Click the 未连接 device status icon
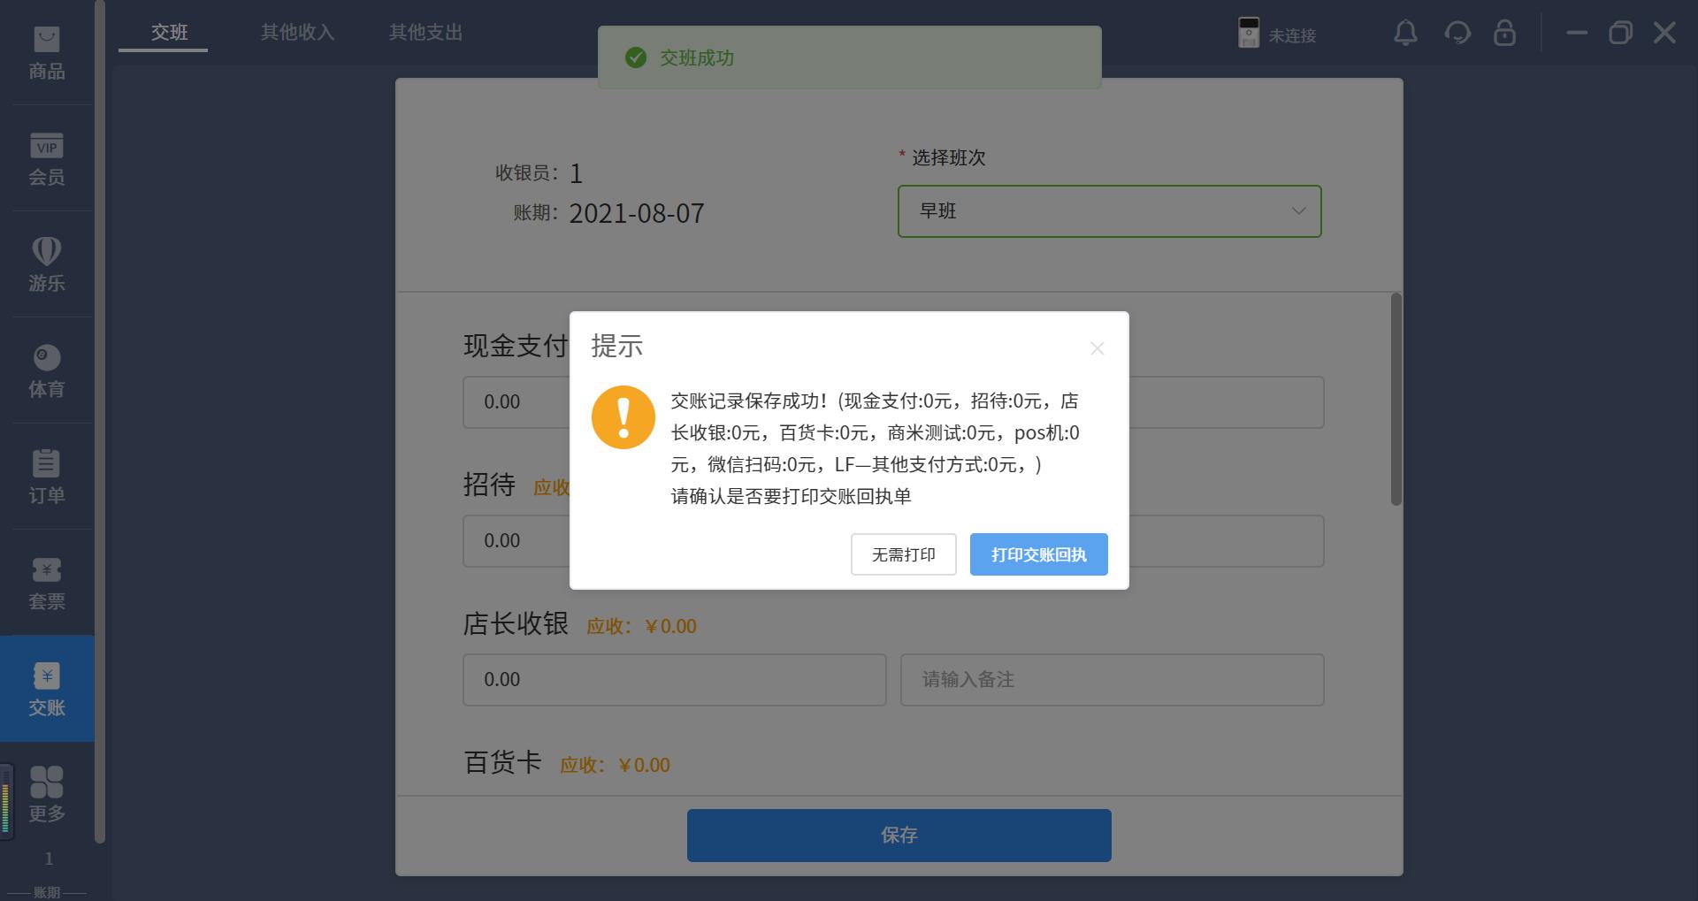1698x901 pixels. point(1249,34)
